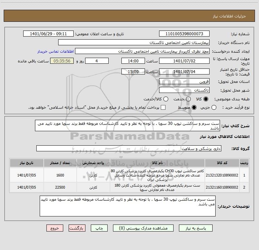Click the بازگشت back button

tap(77, 228)
